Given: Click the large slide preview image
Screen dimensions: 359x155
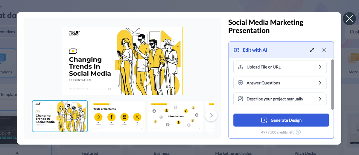Looking at the screenshot, I should (x=122, y=61).
